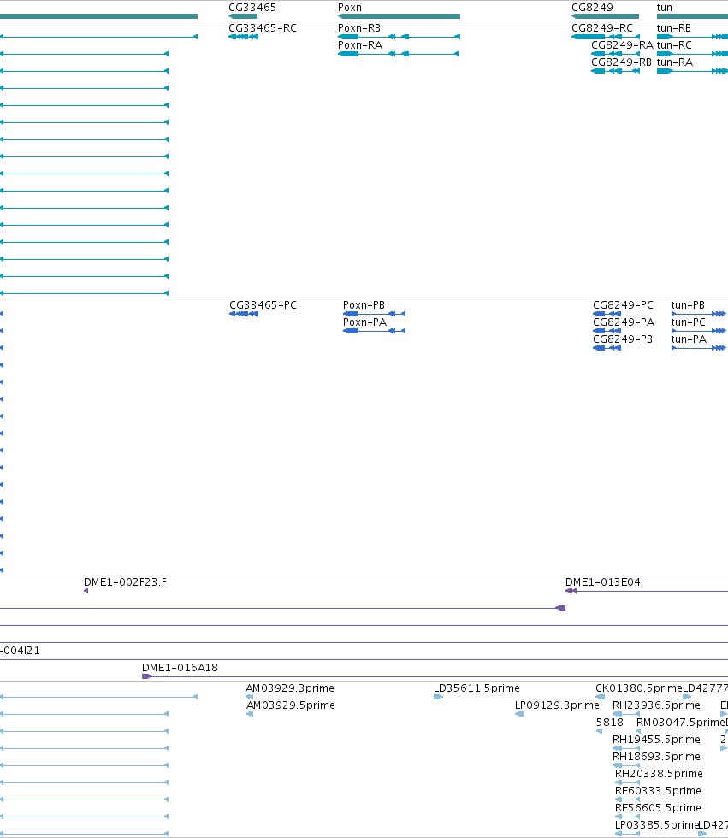Click the tun-RA transcript label
Viewport: 728px width, 838px height.
point(675,62)
